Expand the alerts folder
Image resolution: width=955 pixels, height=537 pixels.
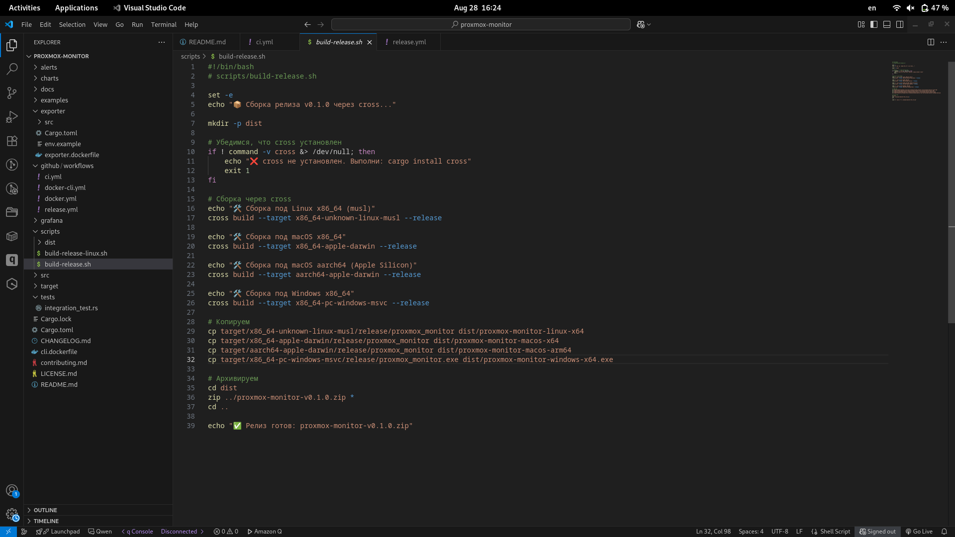pyautogui.click(x=98, y=67)
